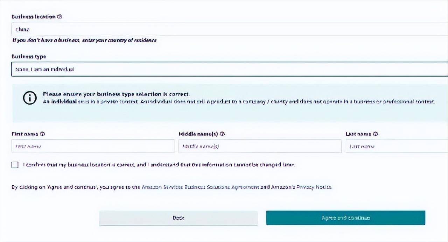Click the help icon next to First name

[43, 134]
